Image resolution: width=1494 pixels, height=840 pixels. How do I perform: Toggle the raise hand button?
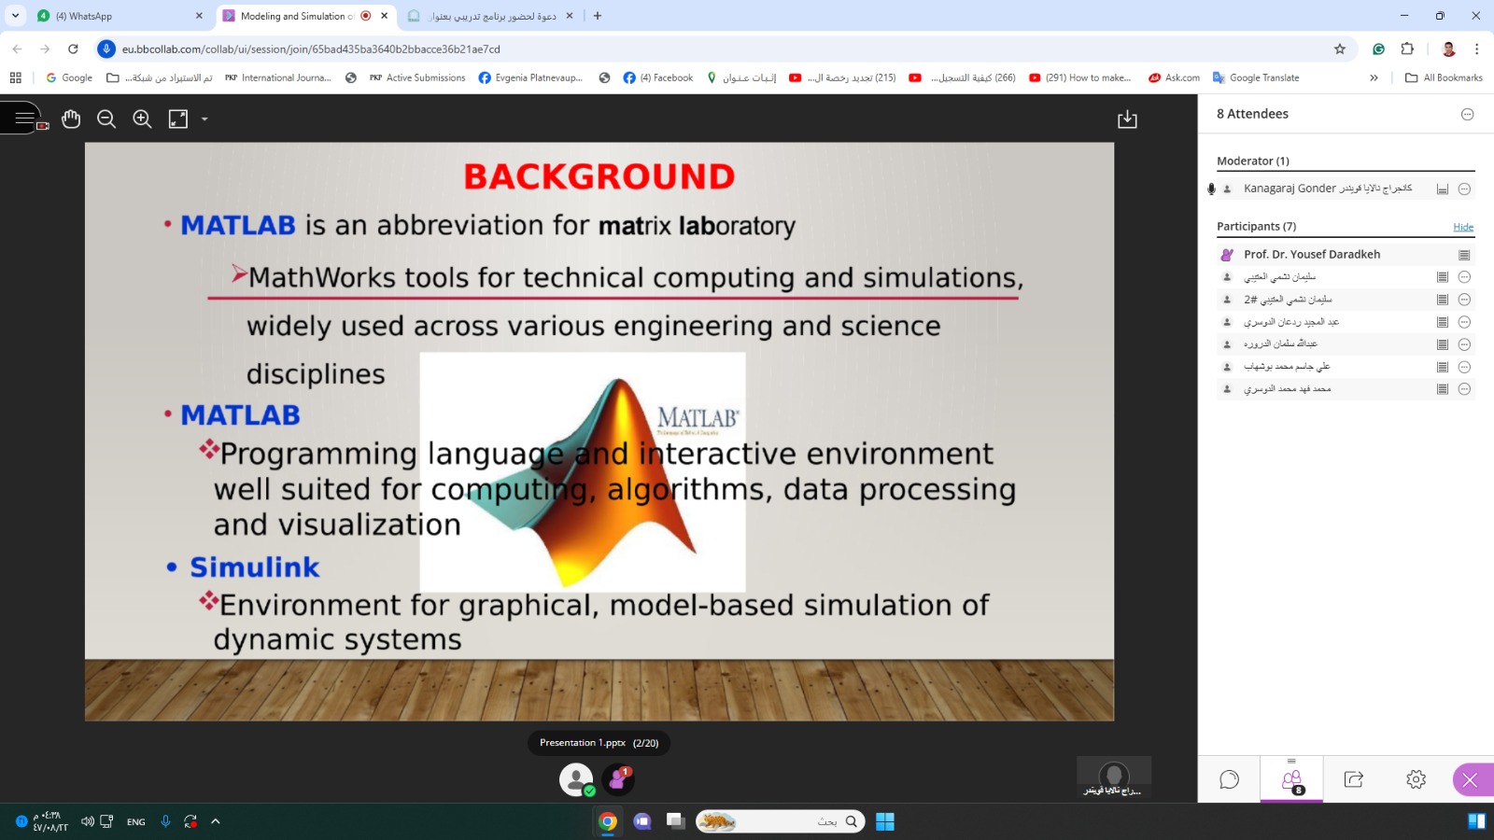tap(618, 779)
